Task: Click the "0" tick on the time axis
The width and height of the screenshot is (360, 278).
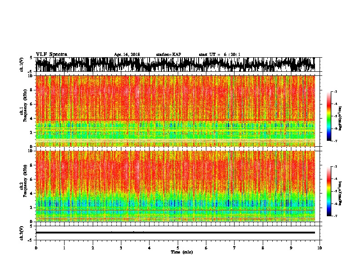Action: pyautogui.click(x=36, y=248)
